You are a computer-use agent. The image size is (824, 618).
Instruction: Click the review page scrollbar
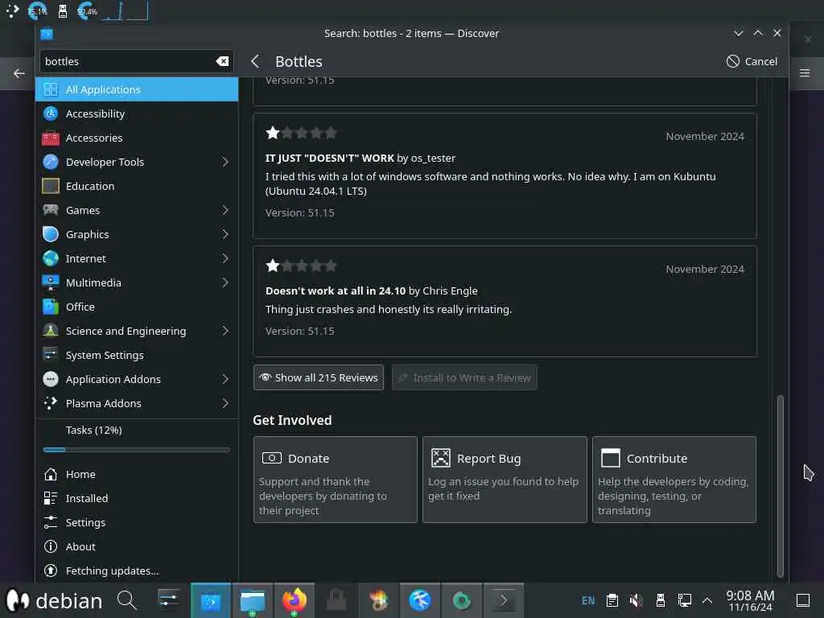[781, 486]
